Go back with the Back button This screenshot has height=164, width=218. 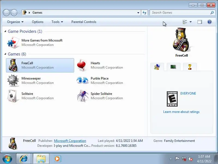(6, 13)
